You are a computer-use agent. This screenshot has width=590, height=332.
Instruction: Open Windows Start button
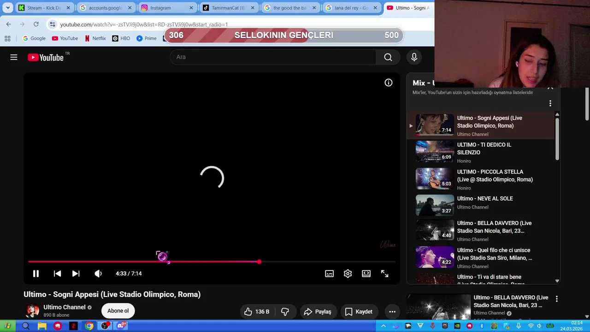(x=7, y=326)
